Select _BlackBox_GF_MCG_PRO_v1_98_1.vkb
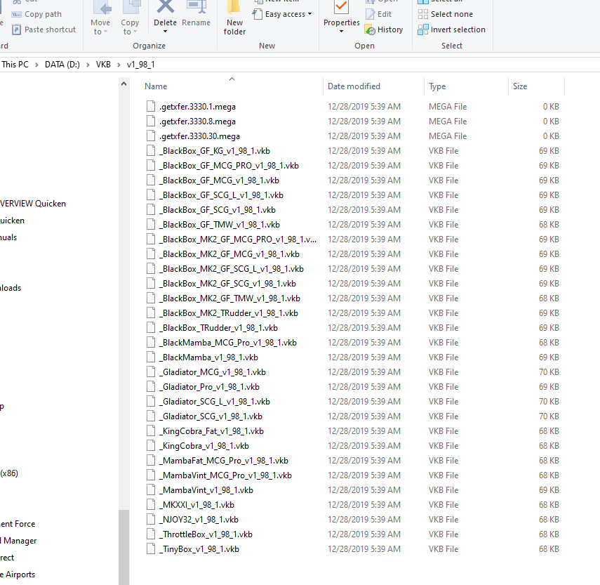 point(229,166)
